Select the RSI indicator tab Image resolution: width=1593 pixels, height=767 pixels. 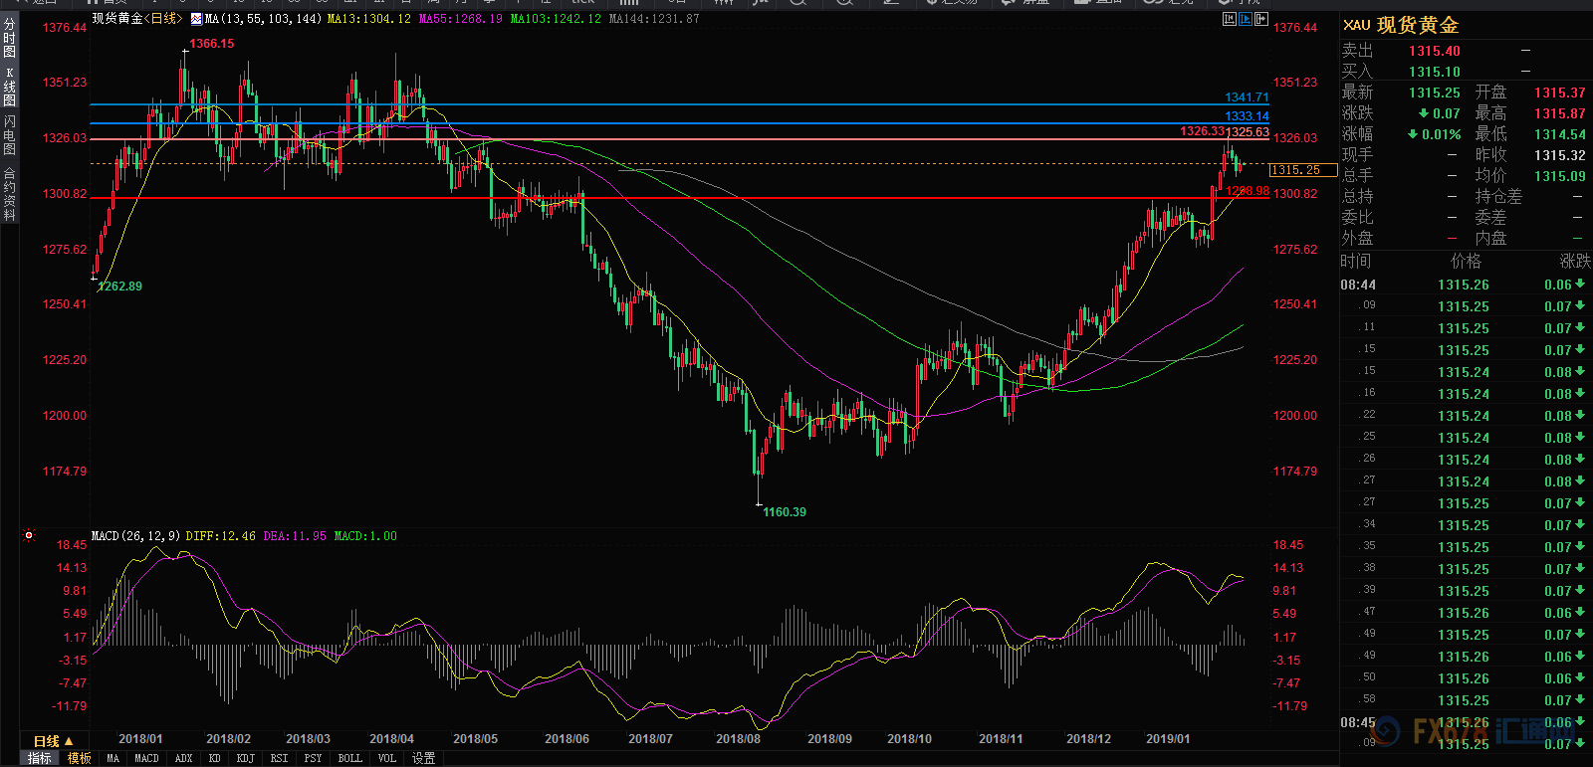(280, 758)
